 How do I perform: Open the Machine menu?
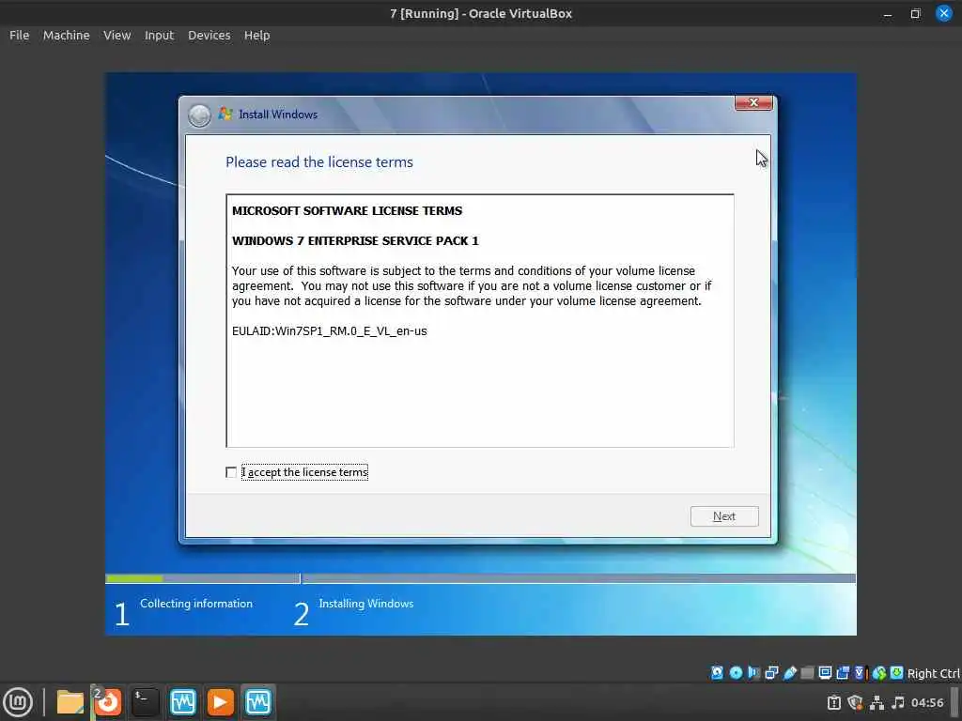pos(67,36)
